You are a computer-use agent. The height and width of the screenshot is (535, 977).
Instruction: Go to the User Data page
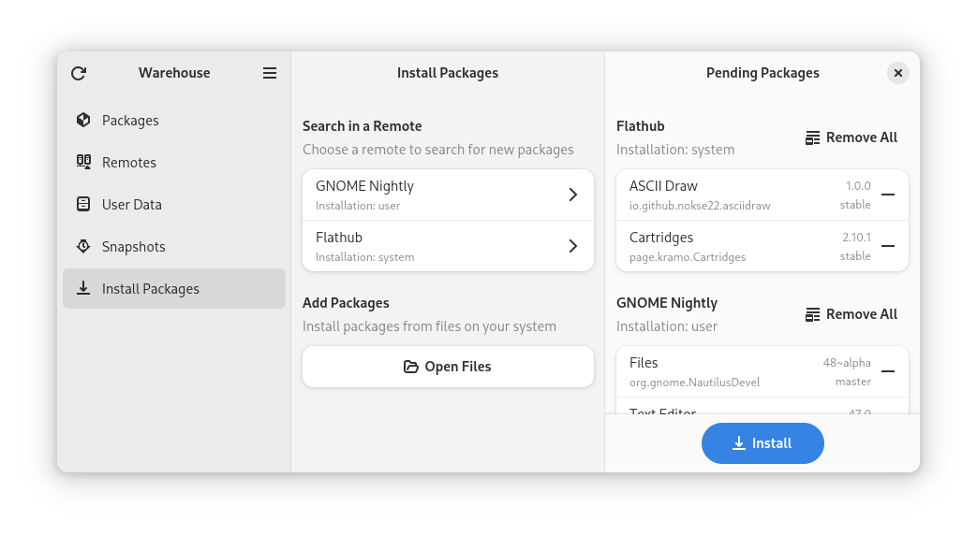[x=131, y=205]
